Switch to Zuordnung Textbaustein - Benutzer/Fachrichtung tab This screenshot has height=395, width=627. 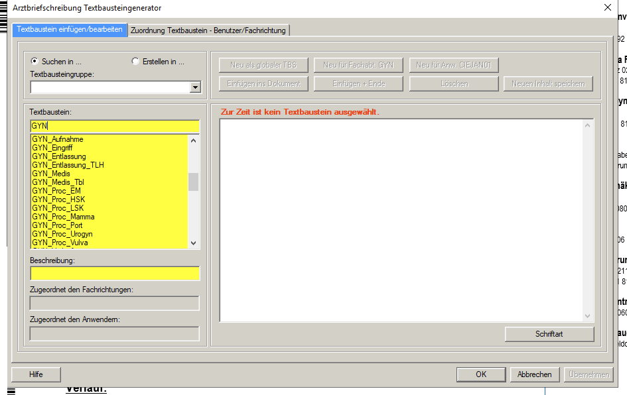[208, 30]
